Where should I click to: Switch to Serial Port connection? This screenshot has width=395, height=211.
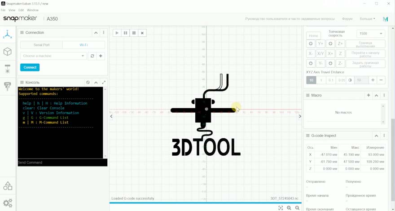[x=42, y=45]
